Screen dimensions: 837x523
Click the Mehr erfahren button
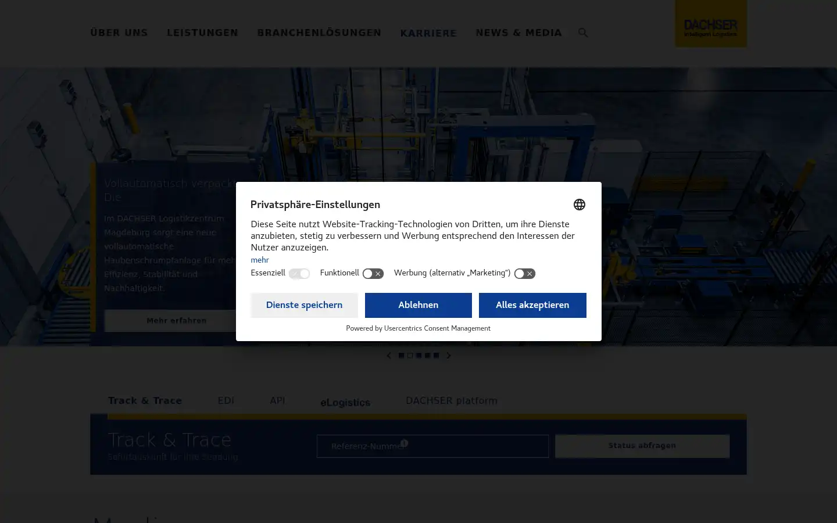pos(177,321)
